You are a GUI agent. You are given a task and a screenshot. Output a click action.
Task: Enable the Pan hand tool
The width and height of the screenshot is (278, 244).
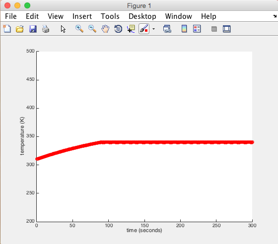pyautogui.click(x=105, y=29)
